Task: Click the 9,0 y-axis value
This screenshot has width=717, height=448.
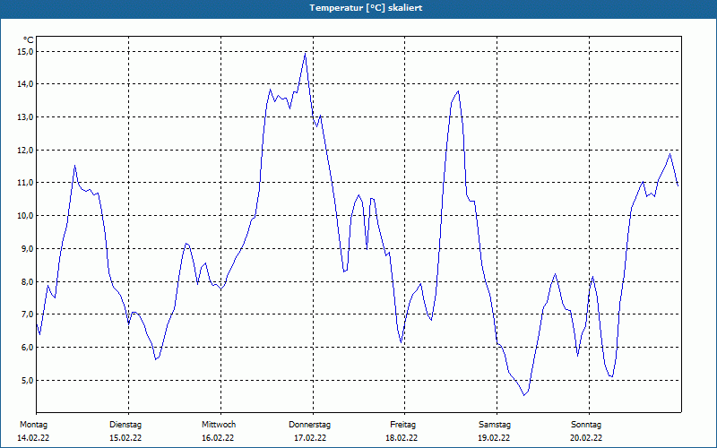Action: click(27, 249)
